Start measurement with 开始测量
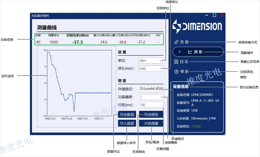The image size is (260, 157). click(x=151, y=123)
